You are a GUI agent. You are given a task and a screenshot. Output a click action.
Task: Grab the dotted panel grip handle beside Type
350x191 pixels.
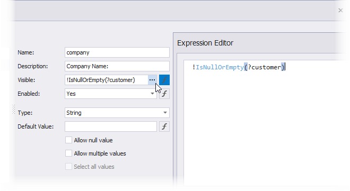pos(13,110)
